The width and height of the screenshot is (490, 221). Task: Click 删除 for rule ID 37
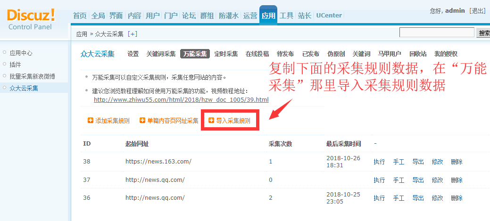(x=457, y=180)
